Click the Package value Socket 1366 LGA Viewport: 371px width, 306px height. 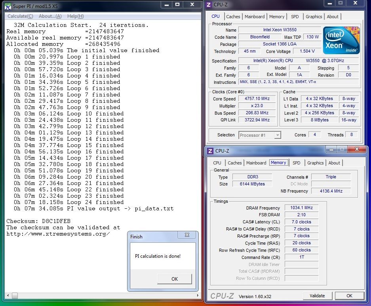[x=280, y=44]
